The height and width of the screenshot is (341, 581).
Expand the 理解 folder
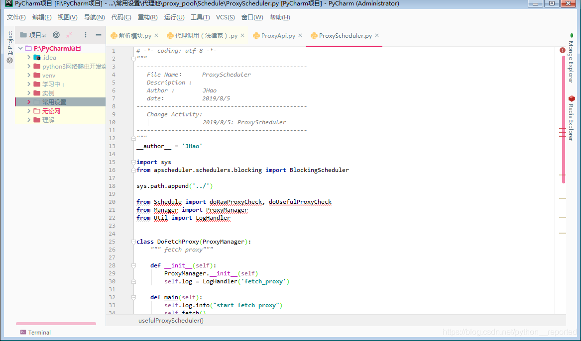[x=29, y=119]
